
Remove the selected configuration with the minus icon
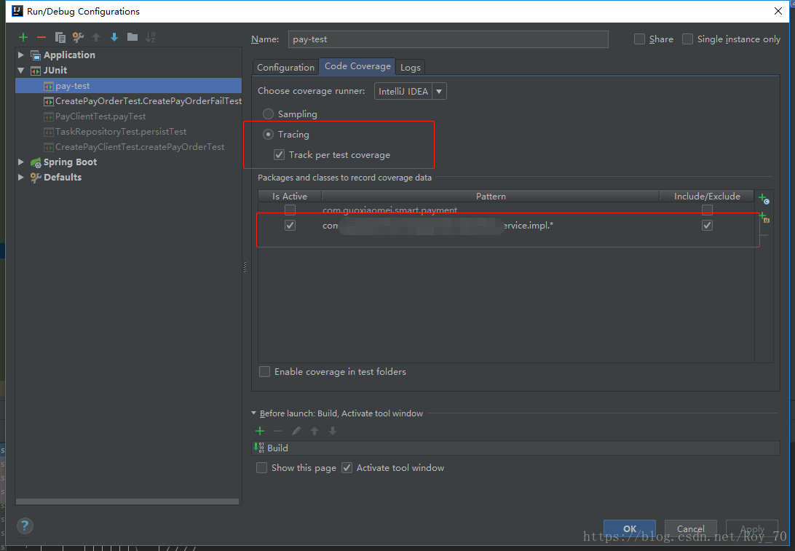41,37
